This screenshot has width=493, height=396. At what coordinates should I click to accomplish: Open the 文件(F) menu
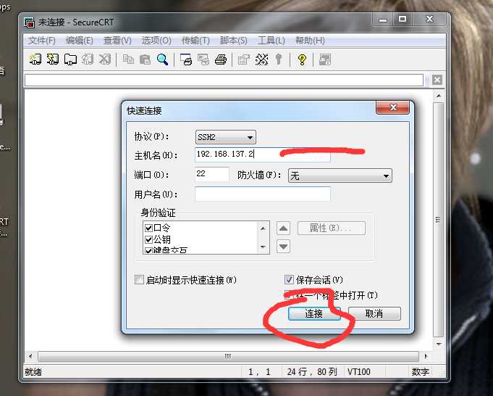coord(42,41)
